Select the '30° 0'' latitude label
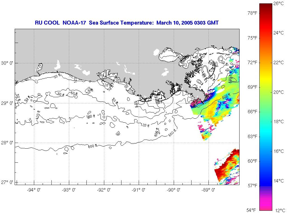The image size is (287, 215). pyautogui.click(x=7, y=63)
